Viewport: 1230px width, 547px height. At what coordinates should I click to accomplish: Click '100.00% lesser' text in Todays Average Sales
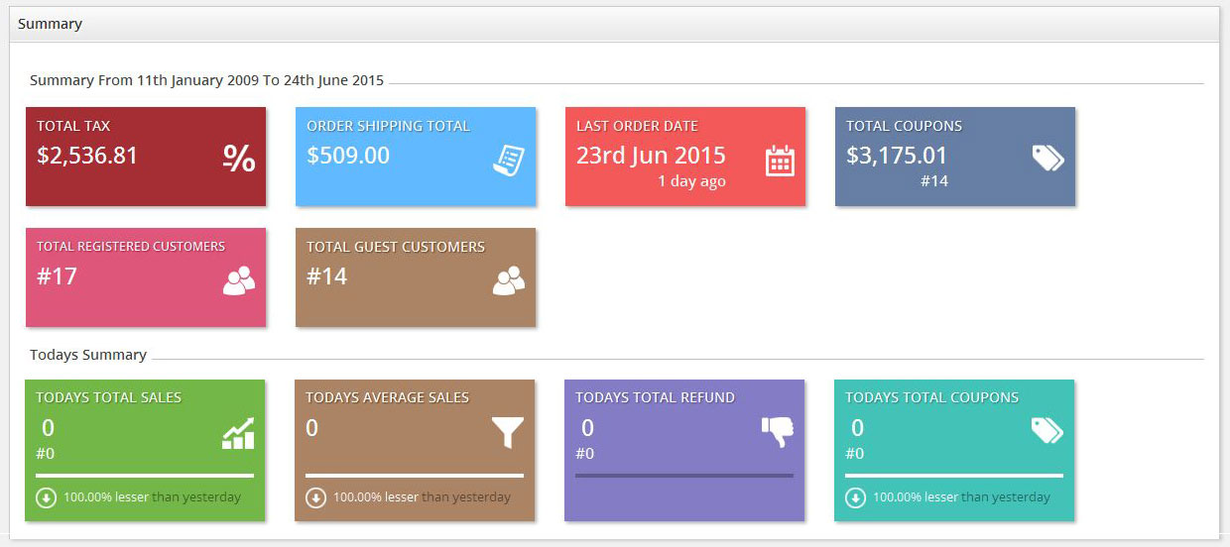pyautogui.click(x=376, y=497)
